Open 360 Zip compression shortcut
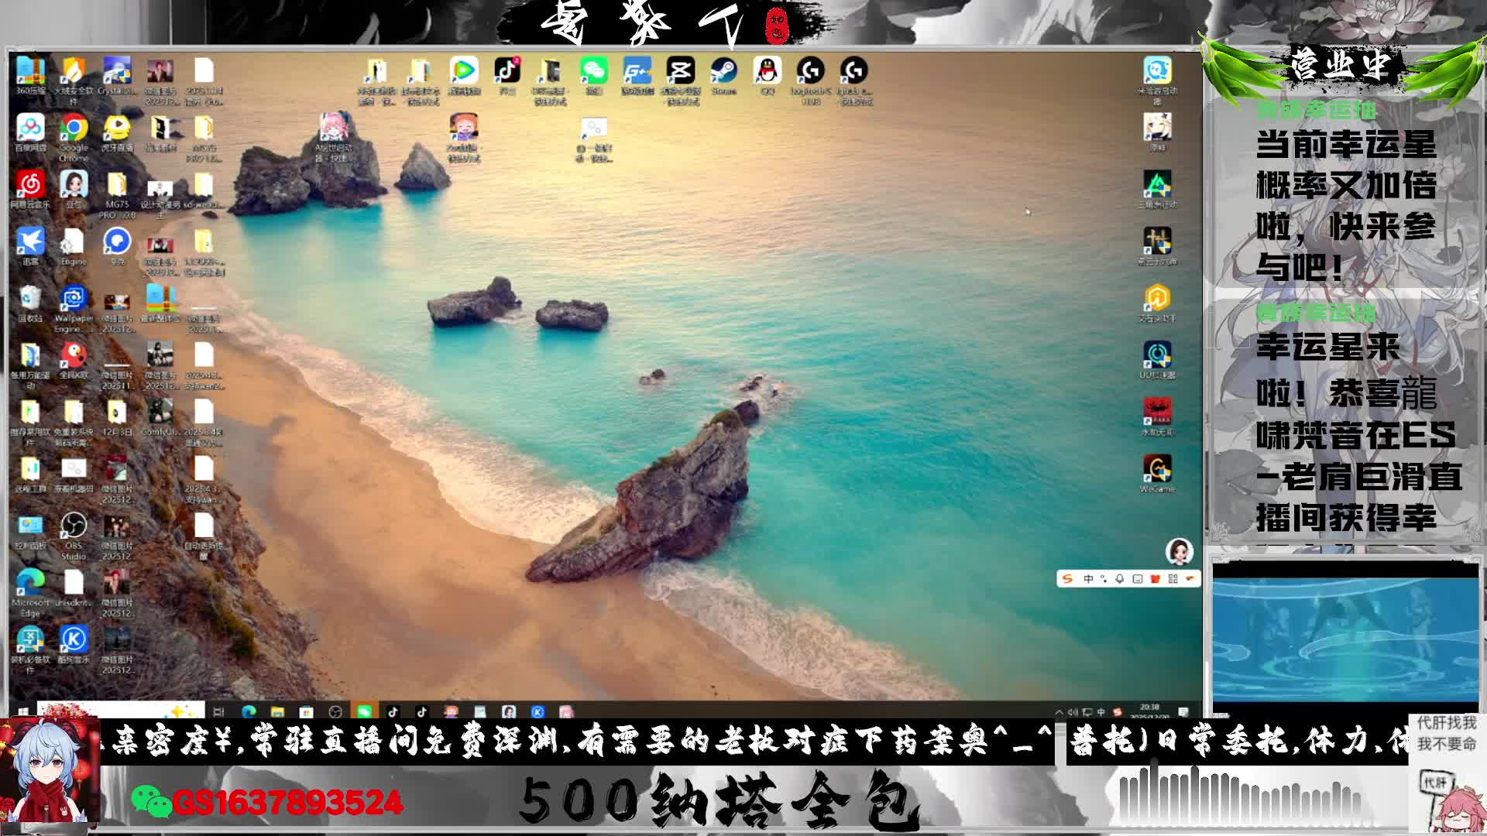 (x=30, y=71)
